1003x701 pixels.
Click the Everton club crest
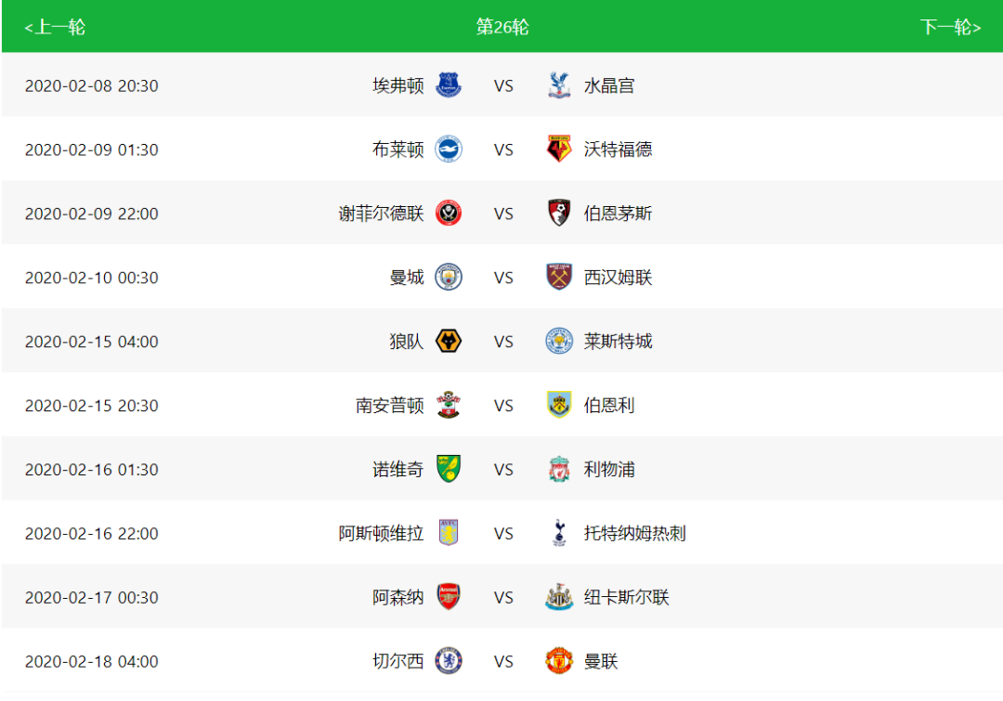[449, 85]
